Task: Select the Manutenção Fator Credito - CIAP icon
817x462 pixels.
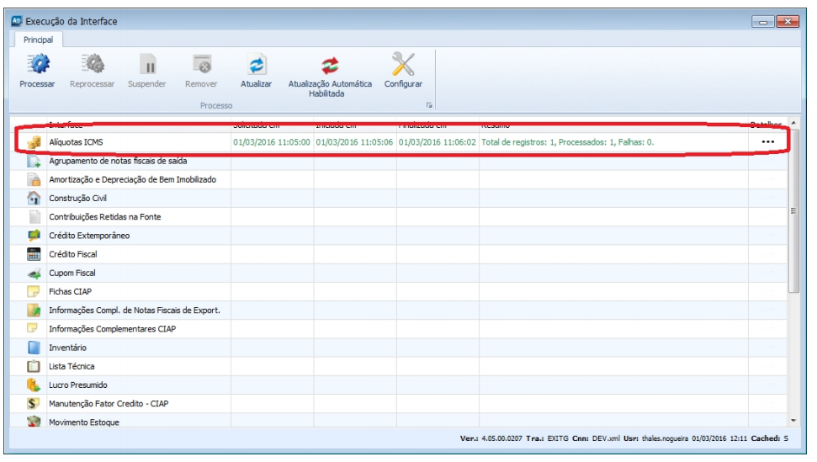Action: coord(34,404)
